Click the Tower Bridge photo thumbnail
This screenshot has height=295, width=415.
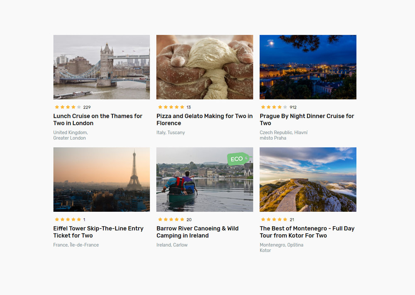101,67
